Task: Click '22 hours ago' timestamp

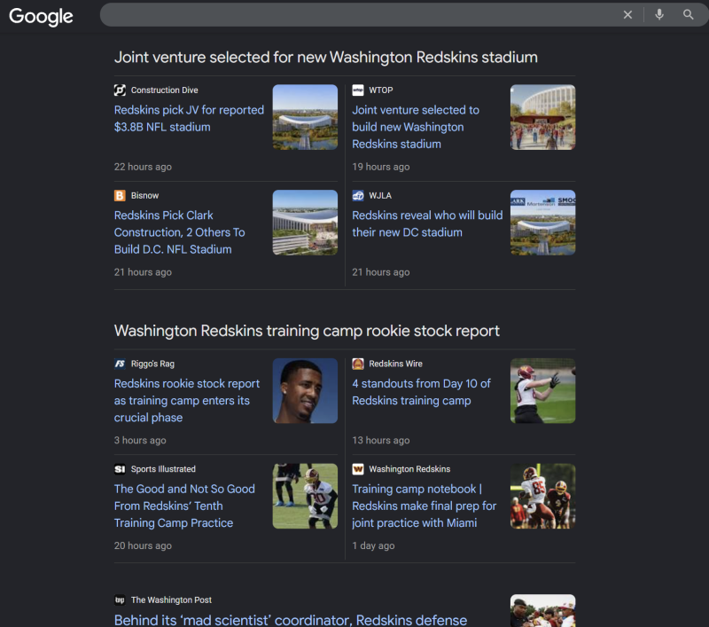Action: 143,167
